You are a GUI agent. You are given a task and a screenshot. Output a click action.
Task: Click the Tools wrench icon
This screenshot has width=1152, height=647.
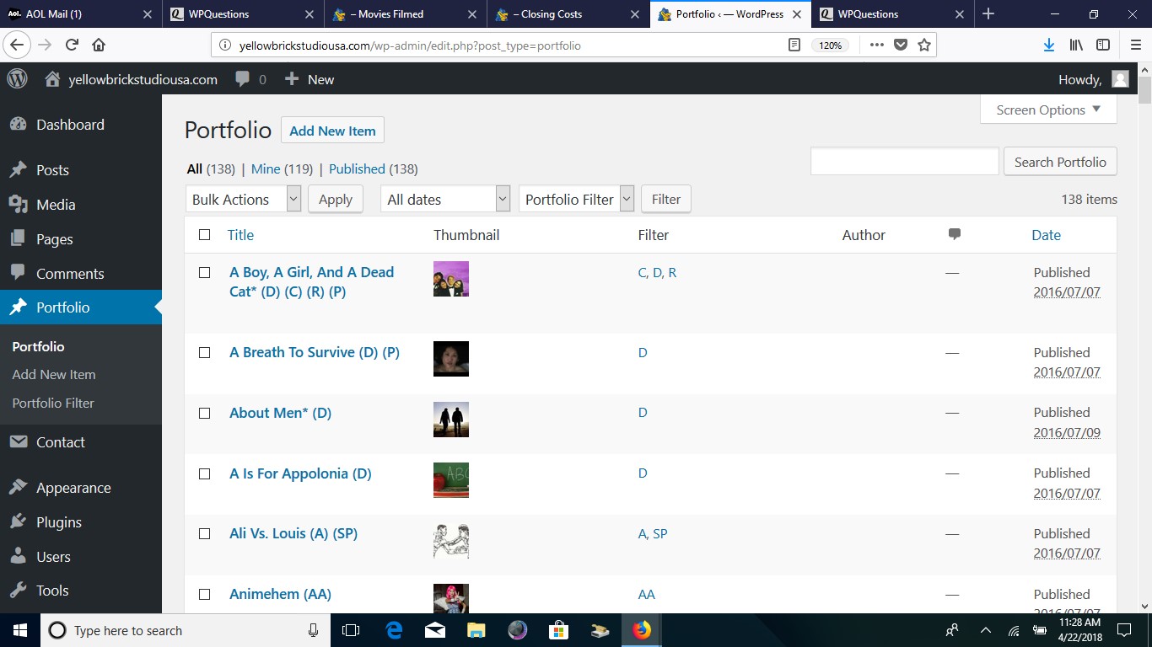pyautogui.click(x=18, y=591)
